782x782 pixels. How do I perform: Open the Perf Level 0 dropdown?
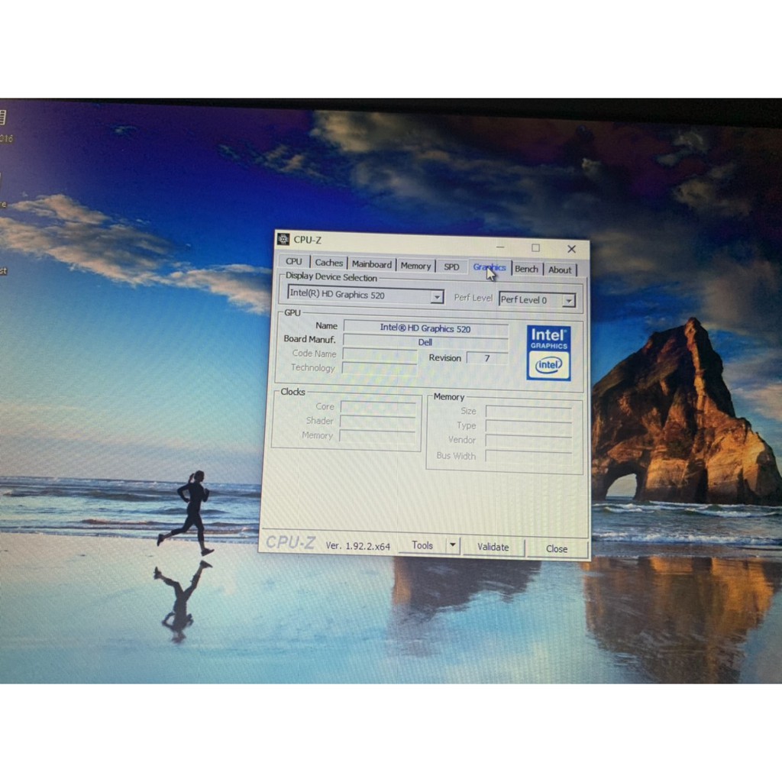[x=568, y=300]
